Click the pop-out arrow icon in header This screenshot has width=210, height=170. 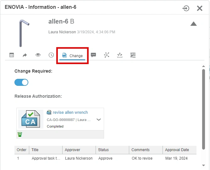[186, 8]
